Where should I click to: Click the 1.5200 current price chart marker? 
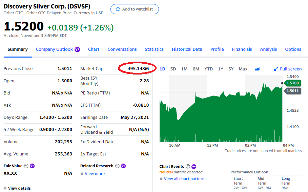[x=292, y=83]
